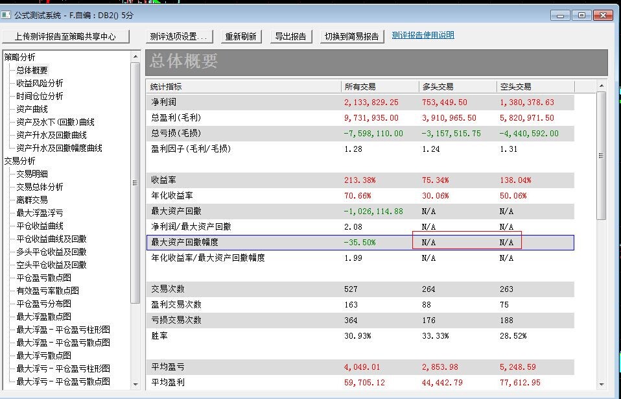Click return rate value 213.38%

[x=360, y=180]
